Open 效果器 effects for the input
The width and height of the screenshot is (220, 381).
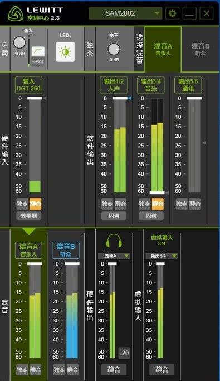(29, 215)
